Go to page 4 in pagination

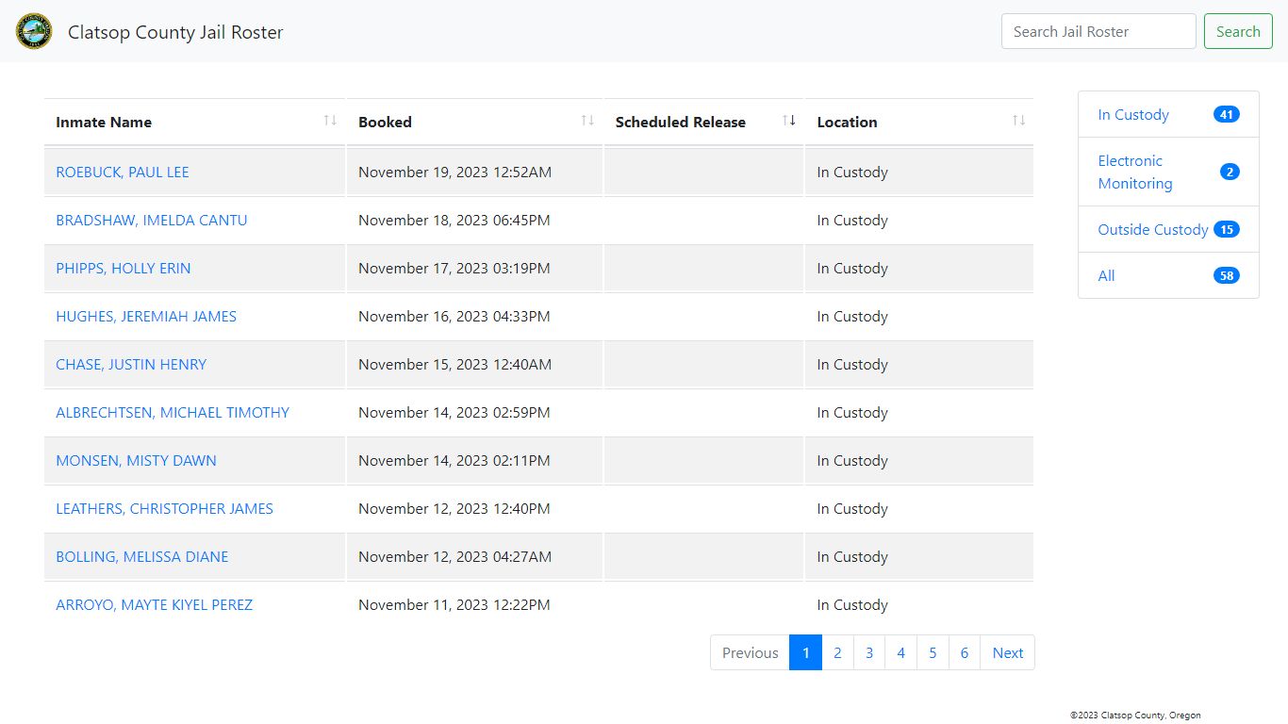[900, 652]
